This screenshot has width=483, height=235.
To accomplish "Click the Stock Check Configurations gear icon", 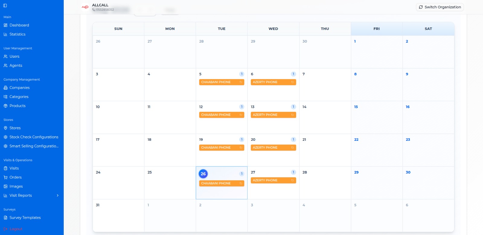I will point(5,137).
